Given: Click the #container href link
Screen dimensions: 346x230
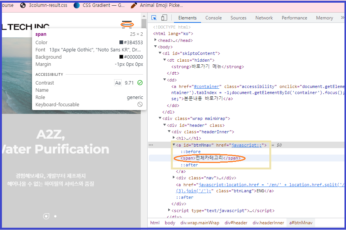Looking at the screenshot, I should click(x=206, y=86).
